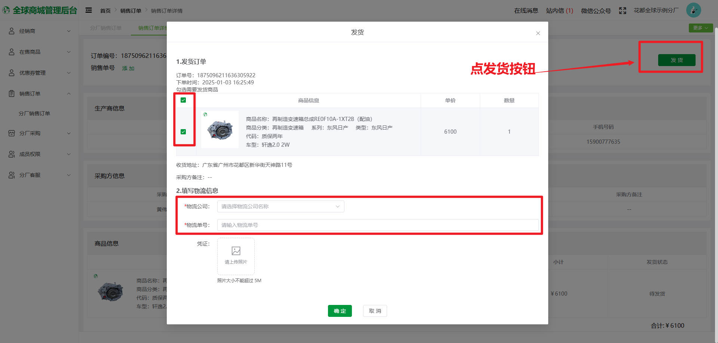Open the user avatar menu
This screenshot has height=343, width=718.
[x=694, y=10]
